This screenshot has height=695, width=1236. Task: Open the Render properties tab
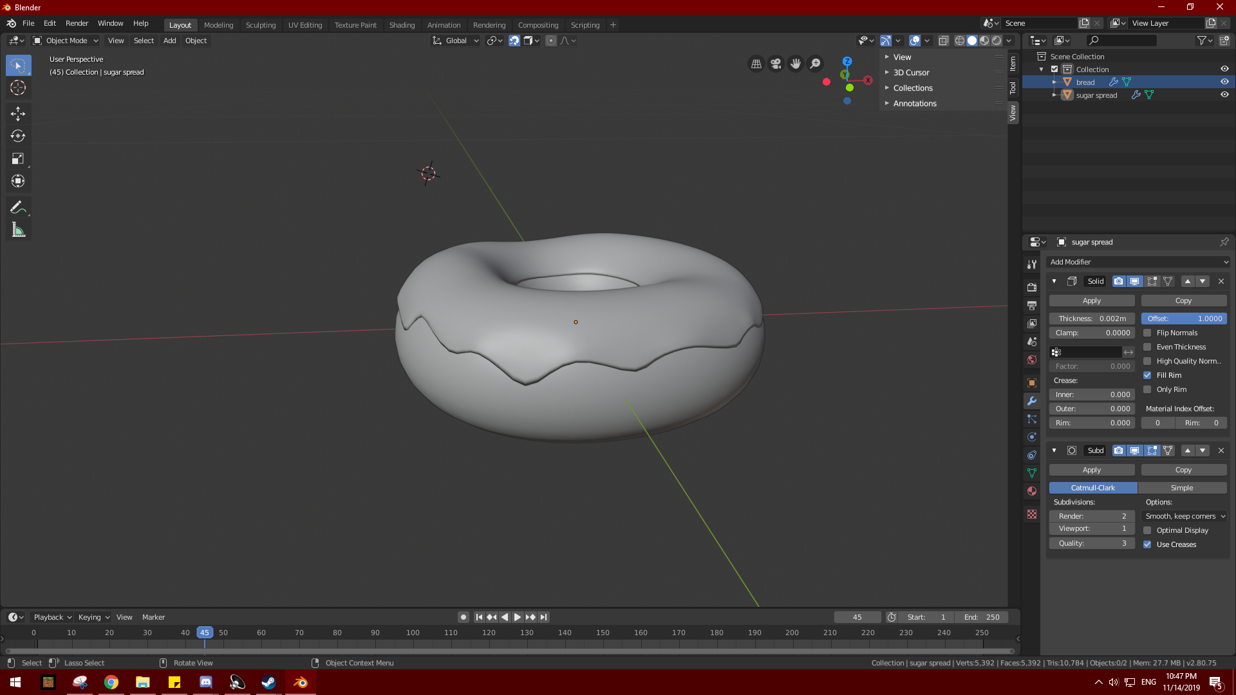pyautogui.click(x=1032, y=288)
